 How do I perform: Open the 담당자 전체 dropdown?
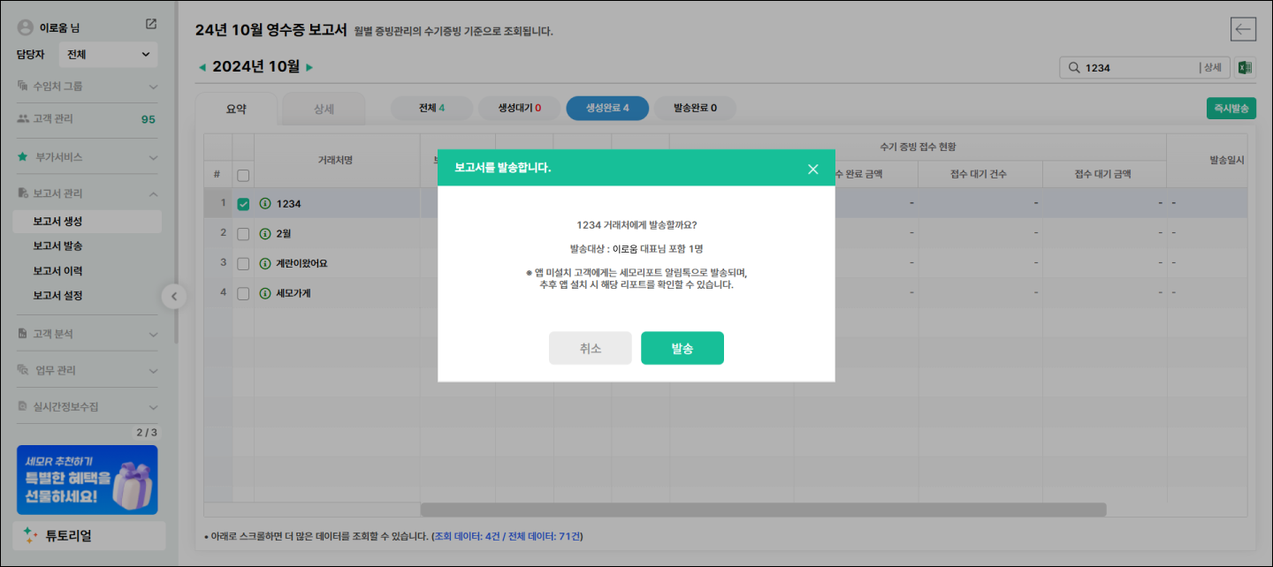tap(108, 55)
